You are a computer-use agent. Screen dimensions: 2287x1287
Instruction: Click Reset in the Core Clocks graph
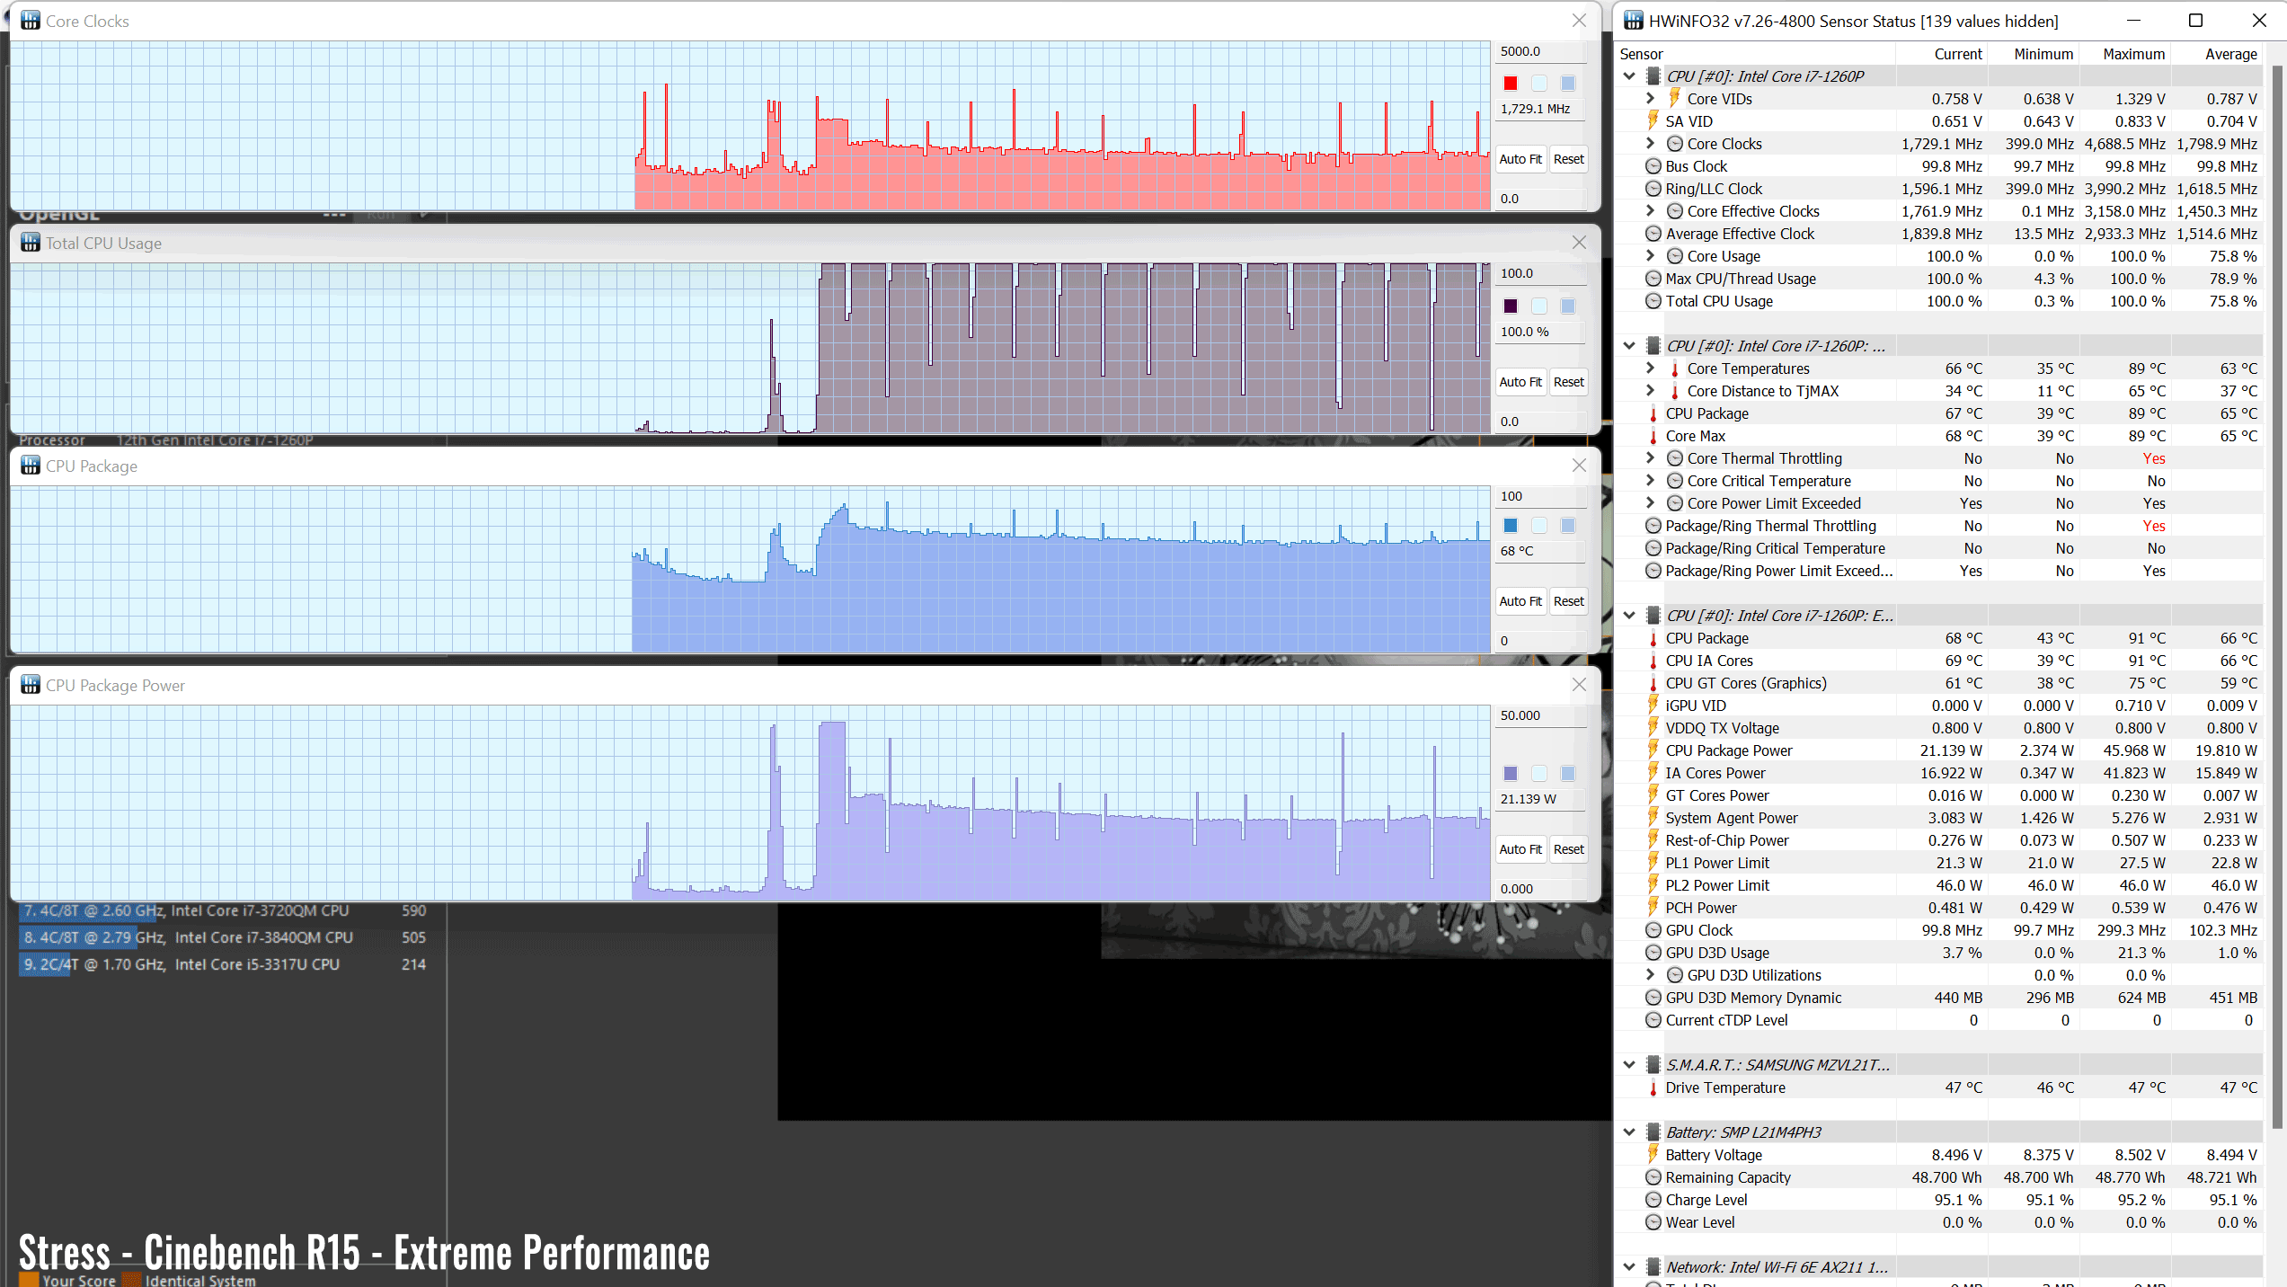(x=1568, y=159)
